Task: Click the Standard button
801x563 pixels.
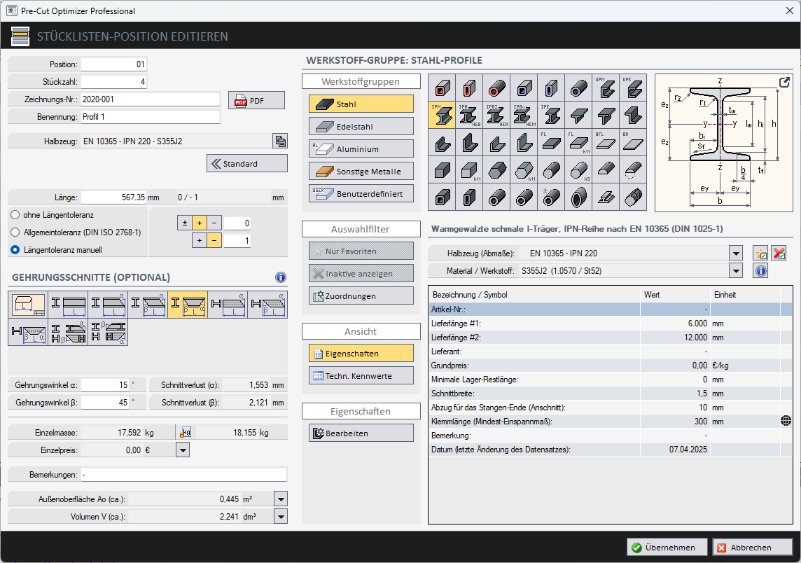Action: 247,163
